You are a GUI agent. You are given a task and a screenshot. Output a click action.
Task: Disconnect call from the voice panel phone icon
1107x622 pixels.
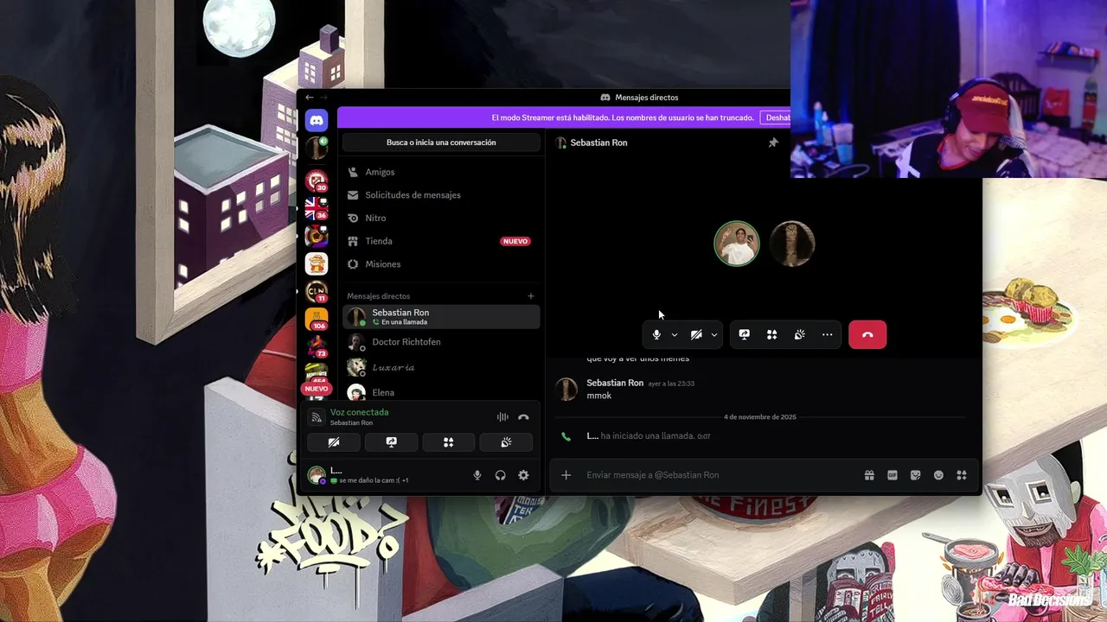point(523,417)
